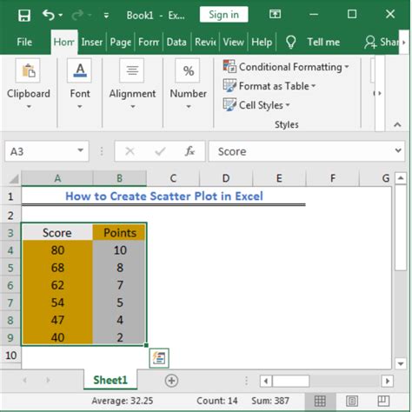Viewport: 412px width, 412px height.
Task: Click the Sum: 387 status entry
Action: (x=270, y=401)
